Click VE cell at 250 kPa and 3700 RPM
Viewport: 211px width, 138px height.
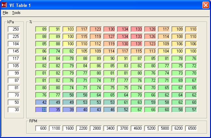click(124, 29)
